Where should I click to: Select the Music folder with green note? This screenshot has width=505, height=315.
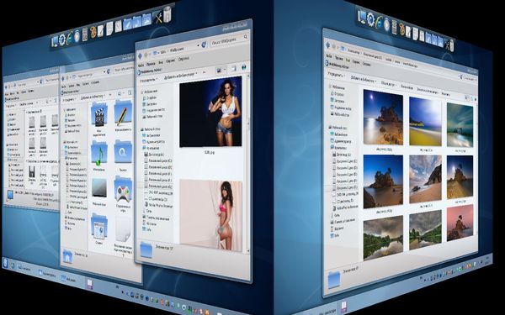pos(99,153)
